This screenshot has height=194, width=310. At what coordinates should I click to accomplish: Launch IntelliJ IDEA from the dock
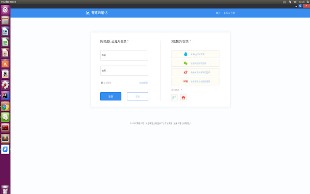click(5, 96)
